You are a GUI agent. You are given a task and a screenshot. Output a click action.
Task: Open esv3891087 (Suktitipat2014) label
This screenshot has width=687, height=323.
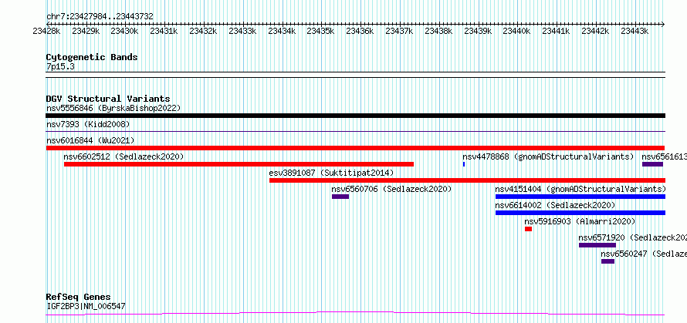point(331,173)
